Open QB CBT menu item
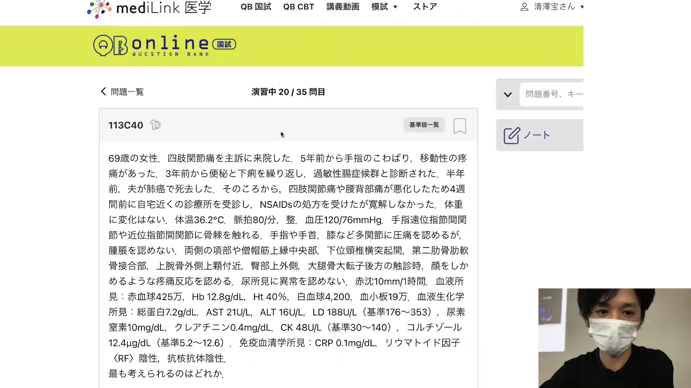The image size is (691, 388). [x=298, y=7]
